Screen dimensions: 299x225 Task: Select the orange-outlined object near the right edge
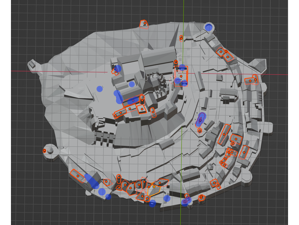point(251,81)
